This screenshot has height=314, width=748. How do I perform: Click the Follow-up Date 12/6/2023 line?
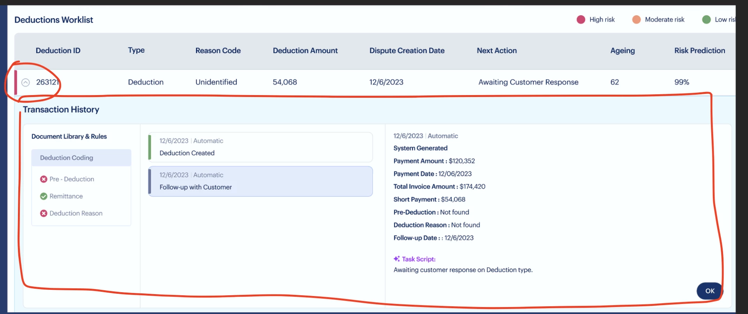coord(434,238)
